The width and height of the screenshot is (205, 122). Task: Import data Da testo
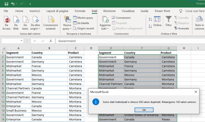(x=25, y=23)
